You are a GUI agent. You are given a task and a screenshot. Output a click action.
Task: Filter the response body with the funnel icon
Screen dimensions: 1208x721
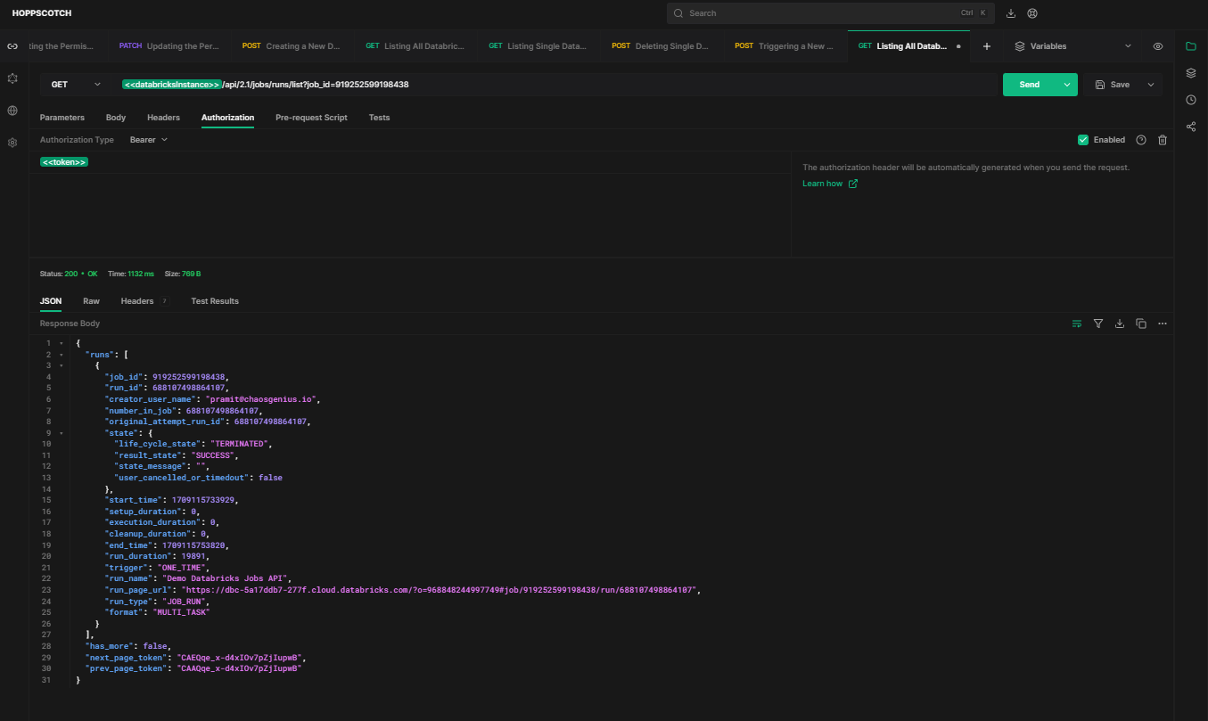1098,324
